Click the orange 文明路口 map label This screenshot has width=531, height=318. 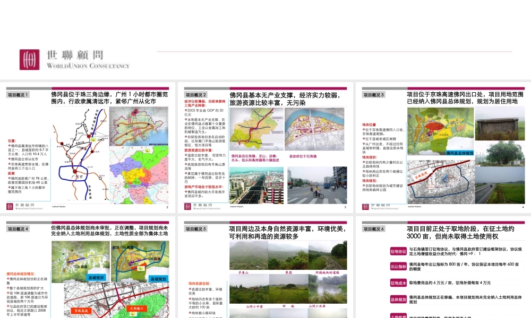137,308
